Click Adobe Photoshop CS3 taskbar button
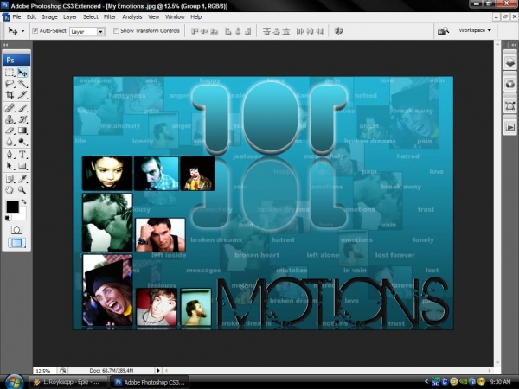 click(x=150, y=382)
